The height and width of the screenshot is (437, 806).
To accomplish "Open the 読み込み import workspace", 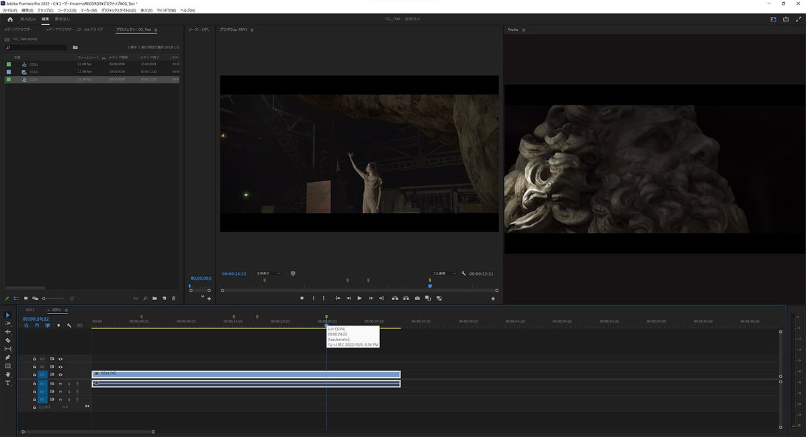I will [28, 19].
